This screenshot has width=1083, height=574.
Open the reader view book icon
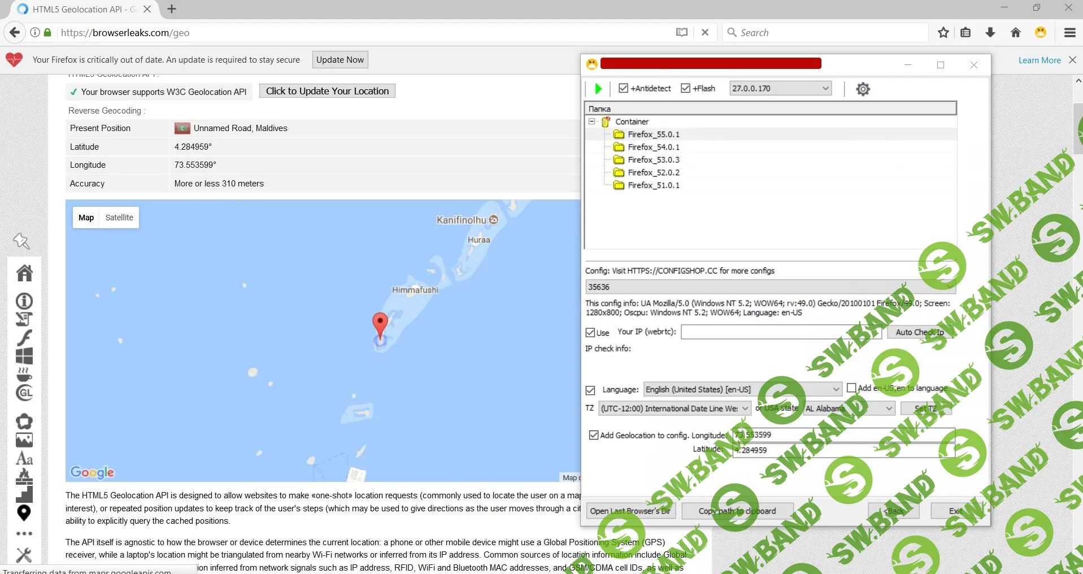click(682, 33)
